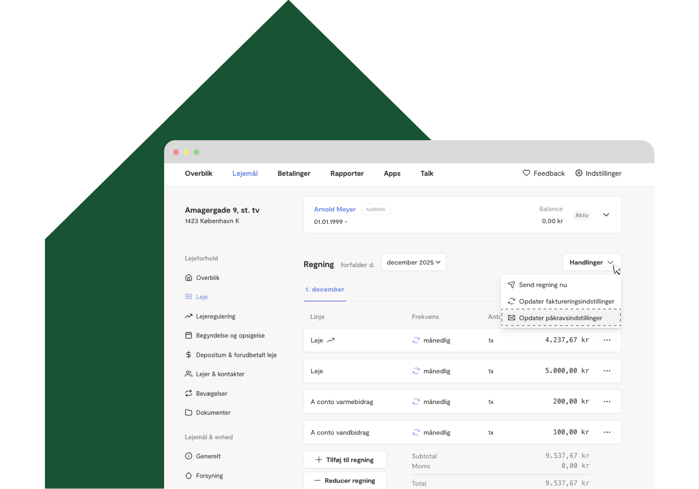Click the refresh icon for Opdater faktureringsindstillinger
699x489 pixels.
click(511, 301)
